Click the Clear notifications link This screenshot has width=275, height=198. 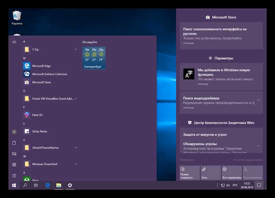tap(248, 160)
